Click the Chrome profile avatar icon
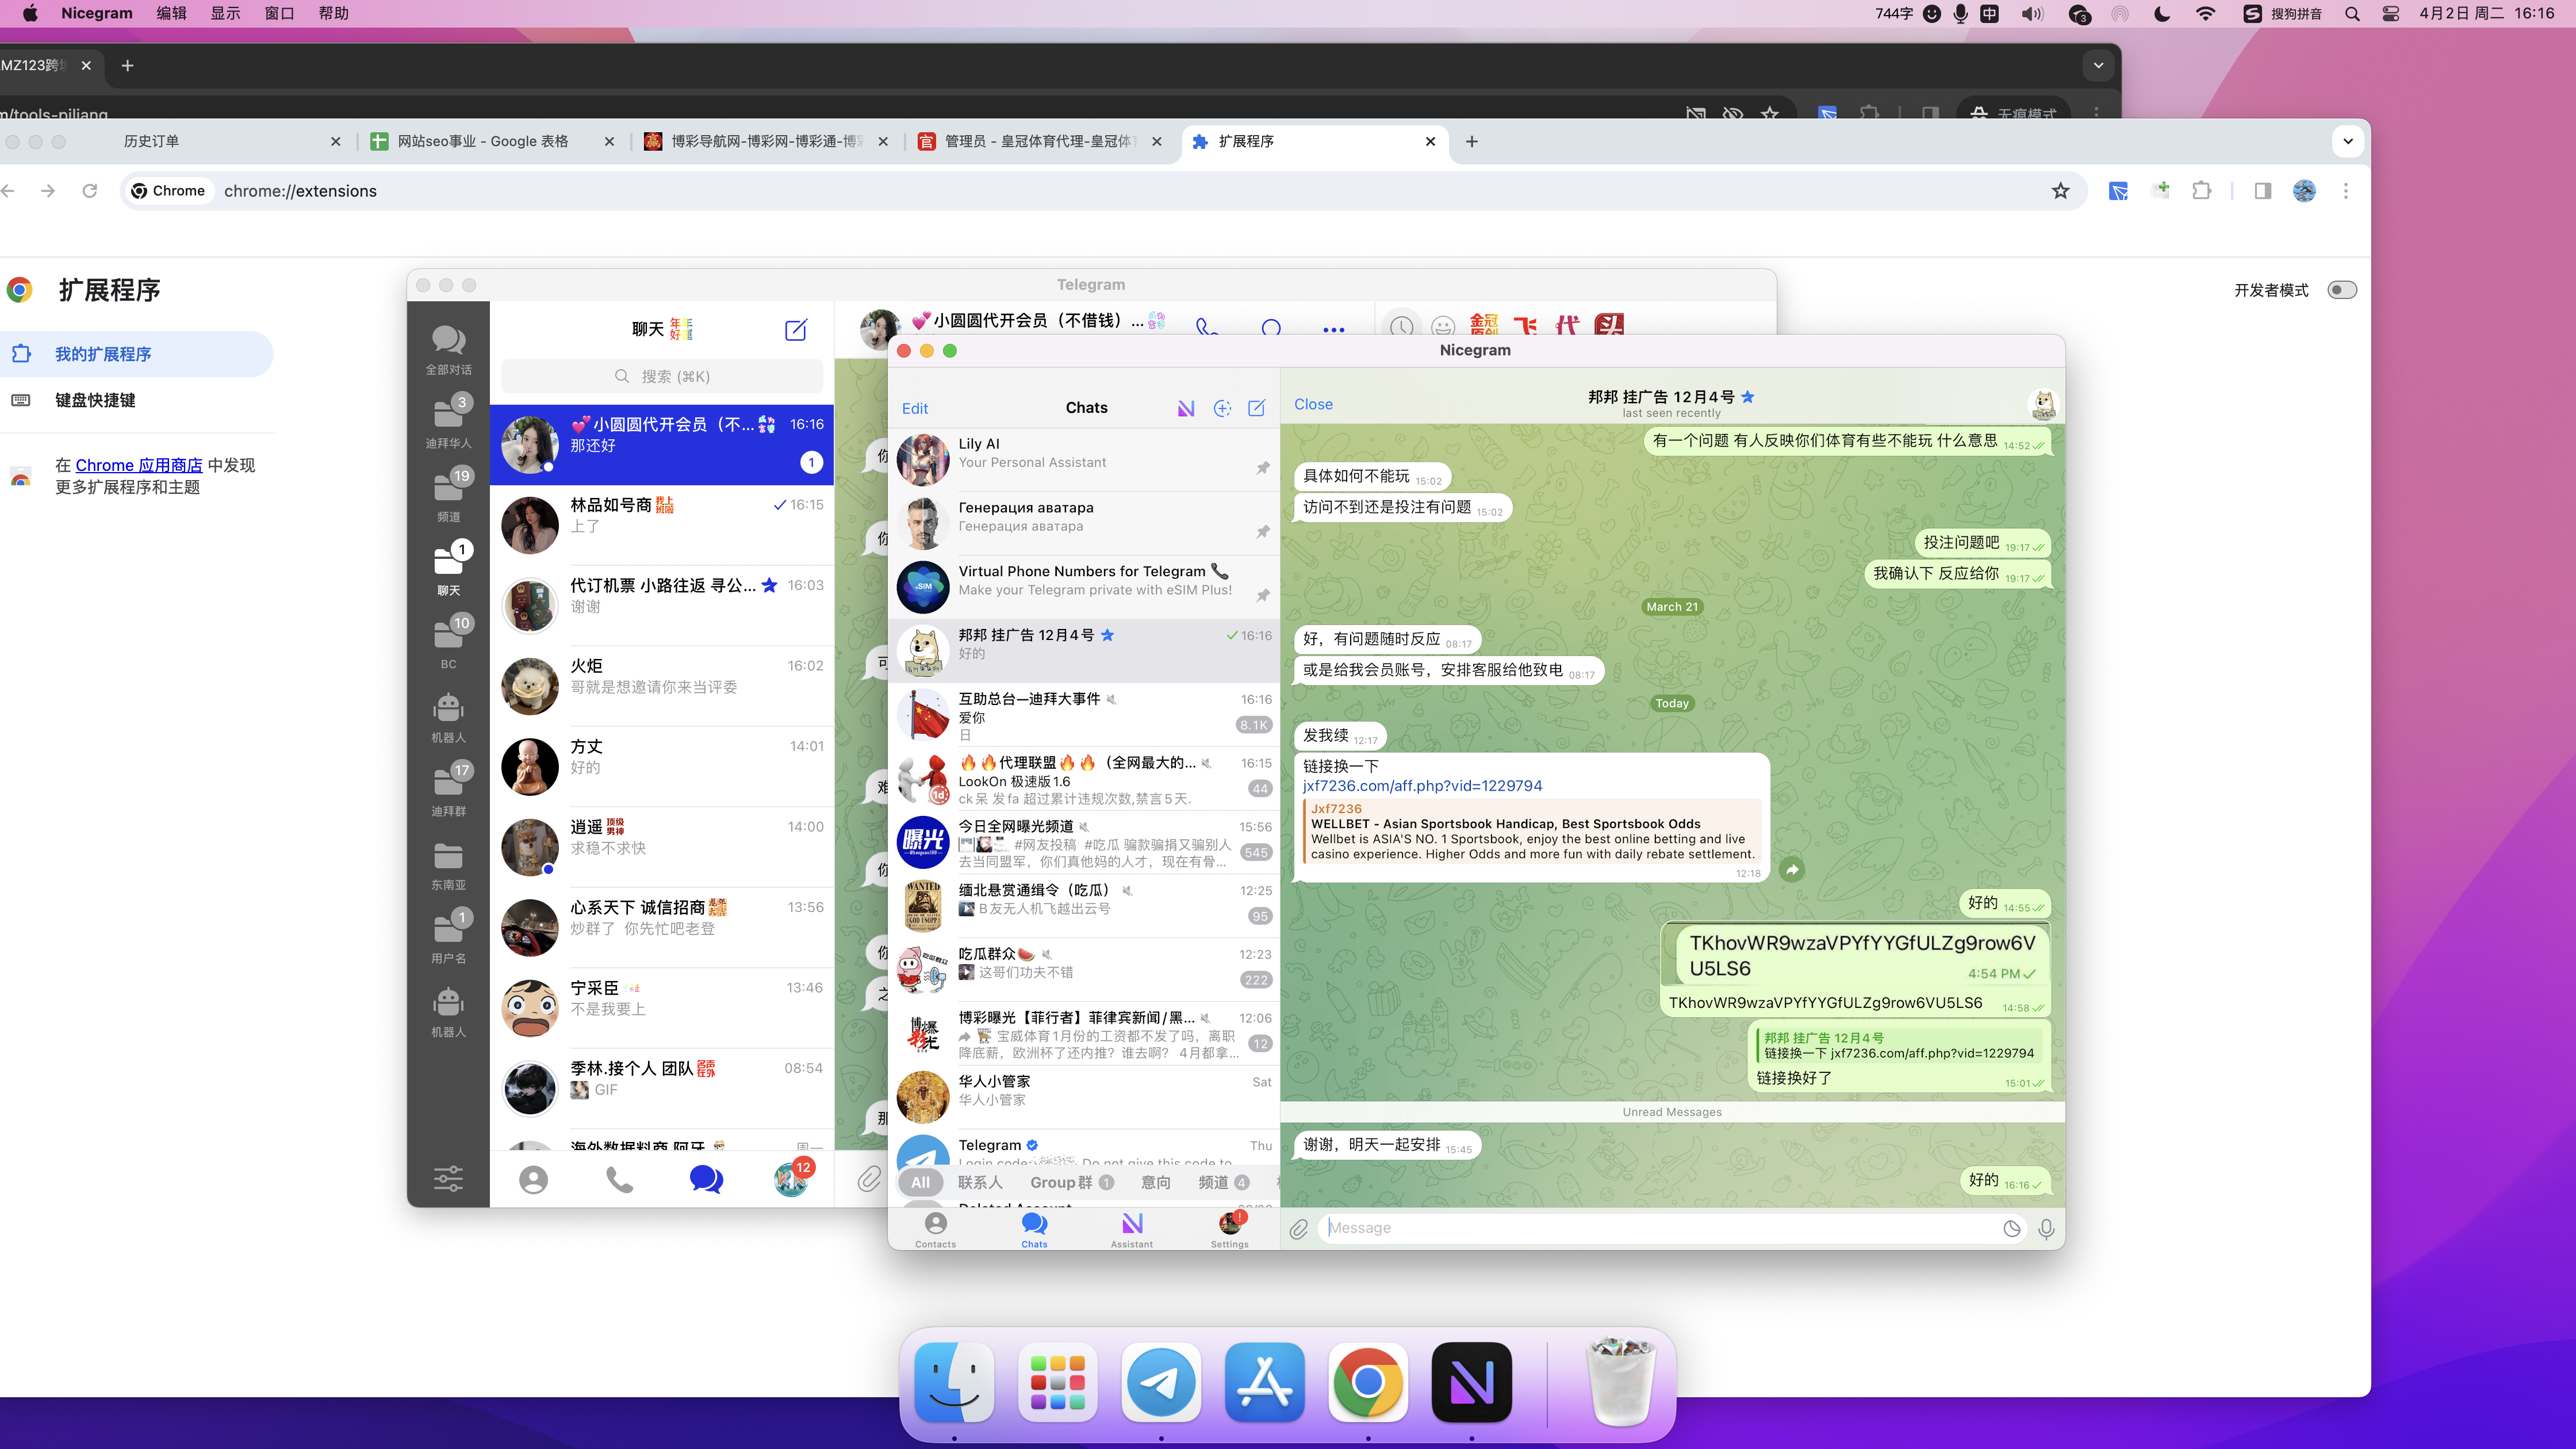 (x=2304, y=191)
